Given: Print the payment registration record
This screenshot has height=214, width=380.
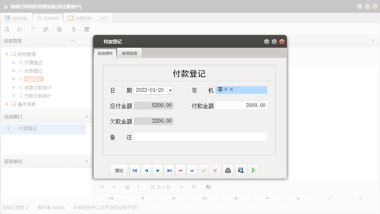Looking at the screenshot, I should (228, 170).
